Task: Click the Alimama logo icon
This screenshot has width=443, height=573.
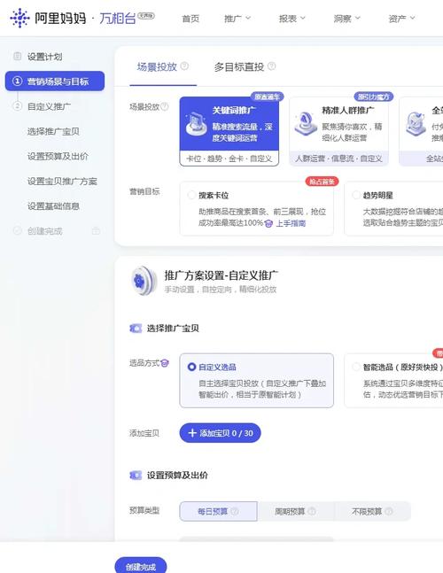Action: pyautogui.click(x=19, y=18)
